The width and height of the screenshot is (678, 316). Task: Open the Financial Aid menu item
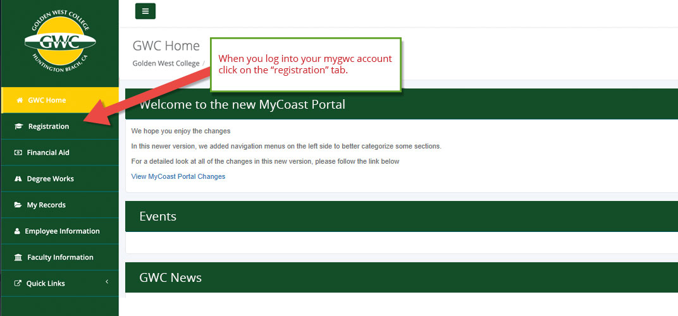click(59, 152)
